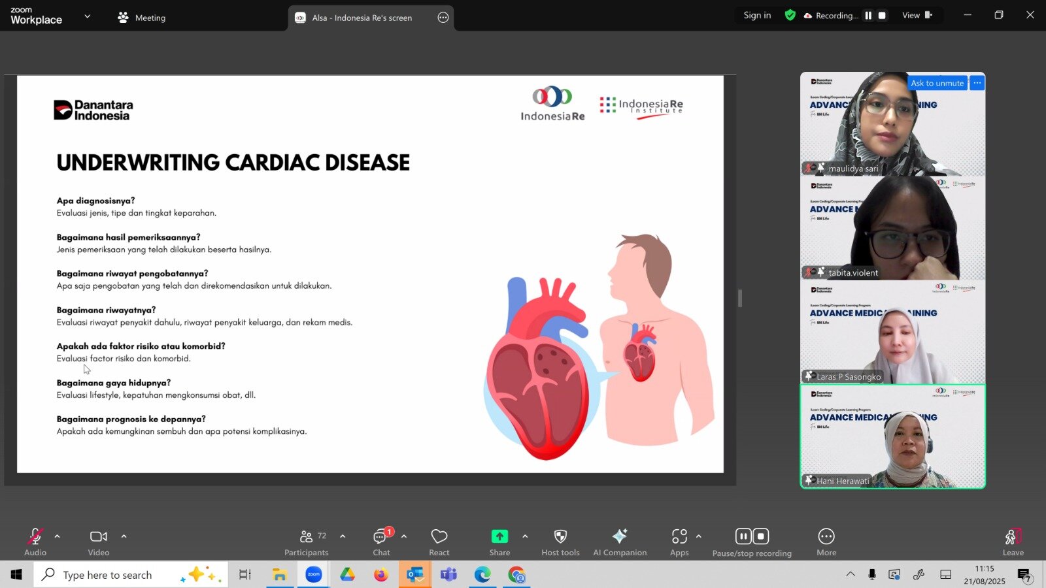This screenshot has height=588, width=1046.
Task: Open the Chat panel
Action: 380,536
